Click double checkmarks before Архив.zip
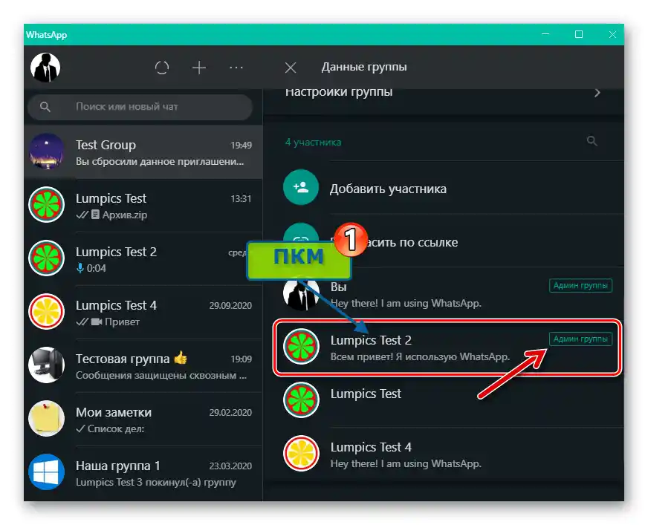Viewport: 648px width, 525px height. (82, 215)
